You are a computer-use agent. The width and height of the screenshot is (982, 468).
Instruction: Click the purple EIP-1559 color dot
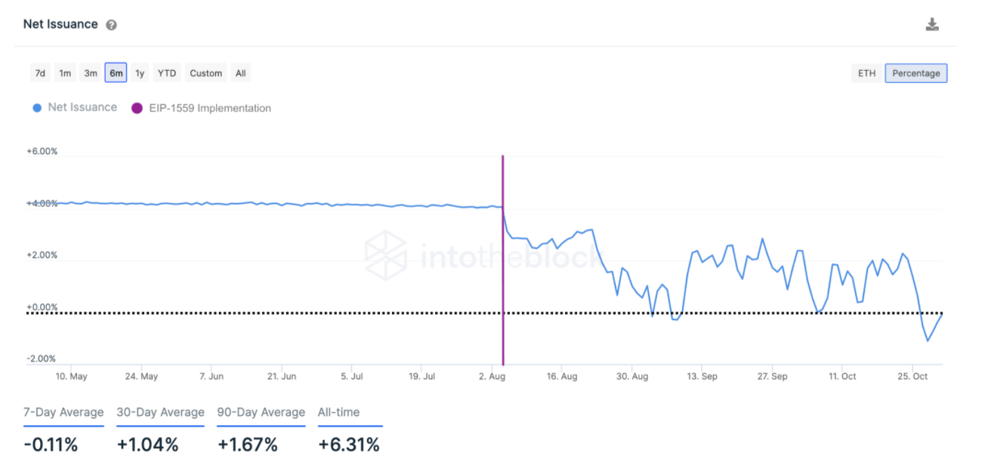click(x=137, y=108)
